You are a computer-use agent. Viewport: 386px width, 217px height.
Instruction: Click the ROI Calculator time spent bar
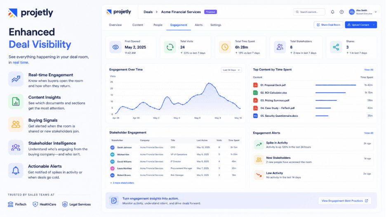[x=330, y=92]
